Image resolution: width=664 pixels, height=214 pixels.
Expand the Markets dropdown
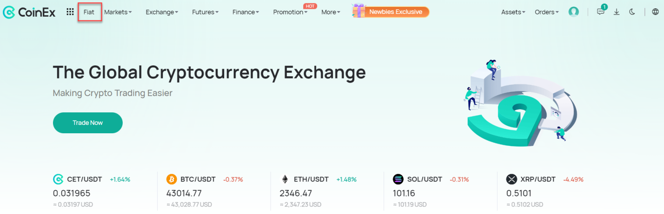(118, 12)
